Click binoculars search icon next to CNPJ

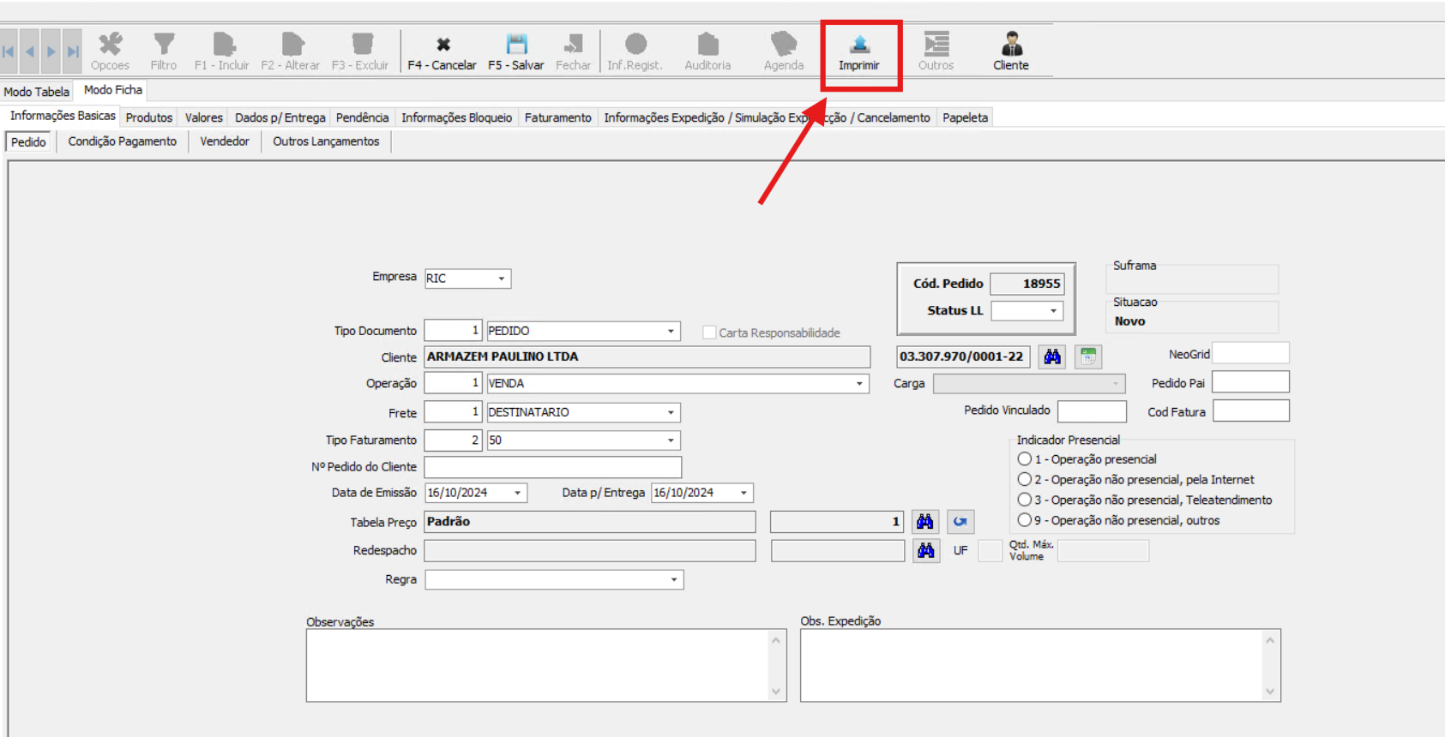point(1052,357)
